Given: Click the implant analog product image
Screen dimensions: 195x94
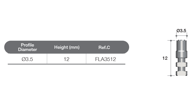Looking at the screenshot, I should (181, 58).
